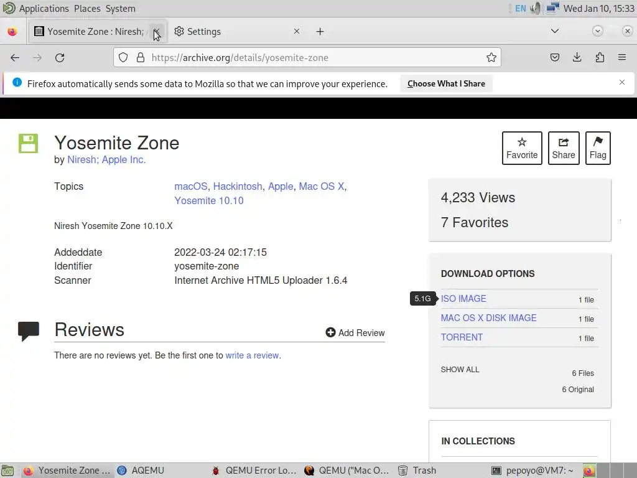
Task: Close the Yosemite Zone tab
Action: (x=156, y=31)
